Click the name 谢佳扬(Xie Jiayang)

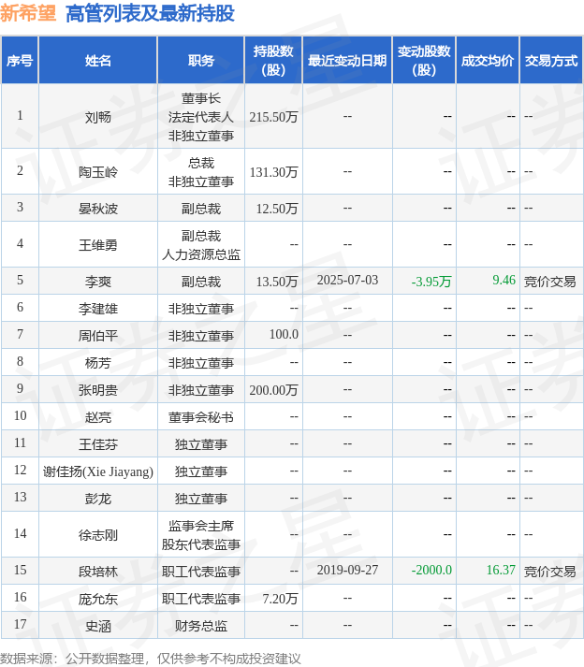[x=98, y=471]
